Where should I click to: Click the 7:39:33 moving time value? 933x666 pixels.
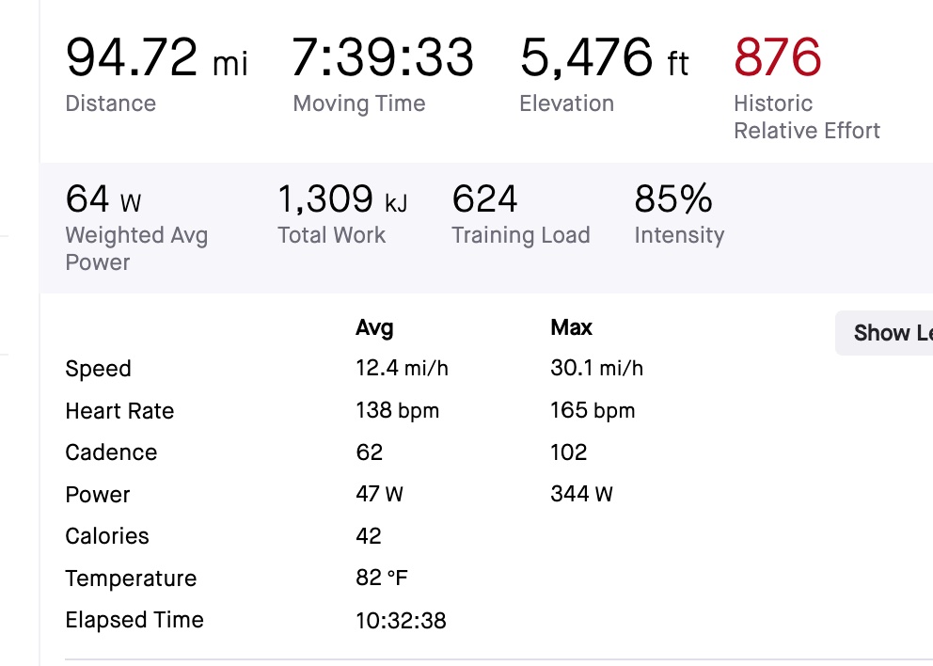tap(383, 57)
